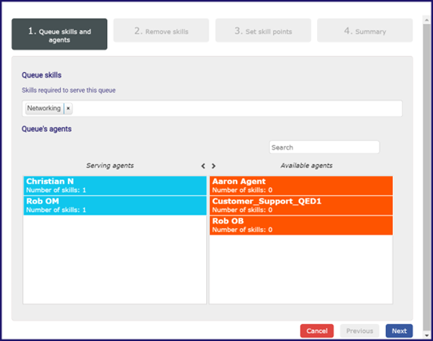This screenshot has width=433, height=341.
Task: Go to Set skill points step
Action: point(263,30)
